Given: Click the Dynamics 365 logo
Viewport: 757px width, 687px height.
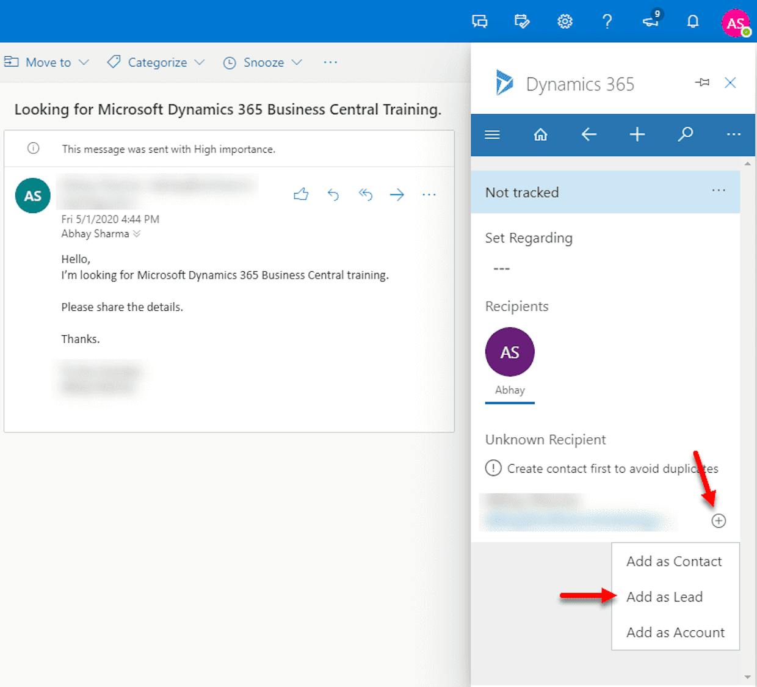Looking at the screenshot, I should click(504, 83).
